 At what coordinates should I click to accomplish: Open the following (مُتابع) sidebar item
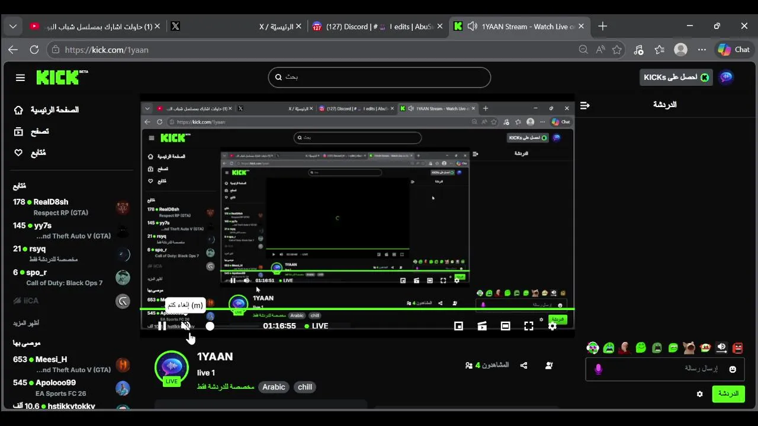coord(30,153)
